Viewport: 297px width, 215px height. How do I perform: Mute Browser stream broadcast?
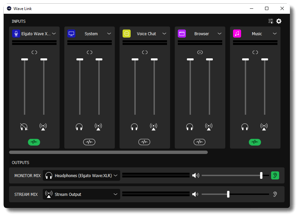(209, 127)
